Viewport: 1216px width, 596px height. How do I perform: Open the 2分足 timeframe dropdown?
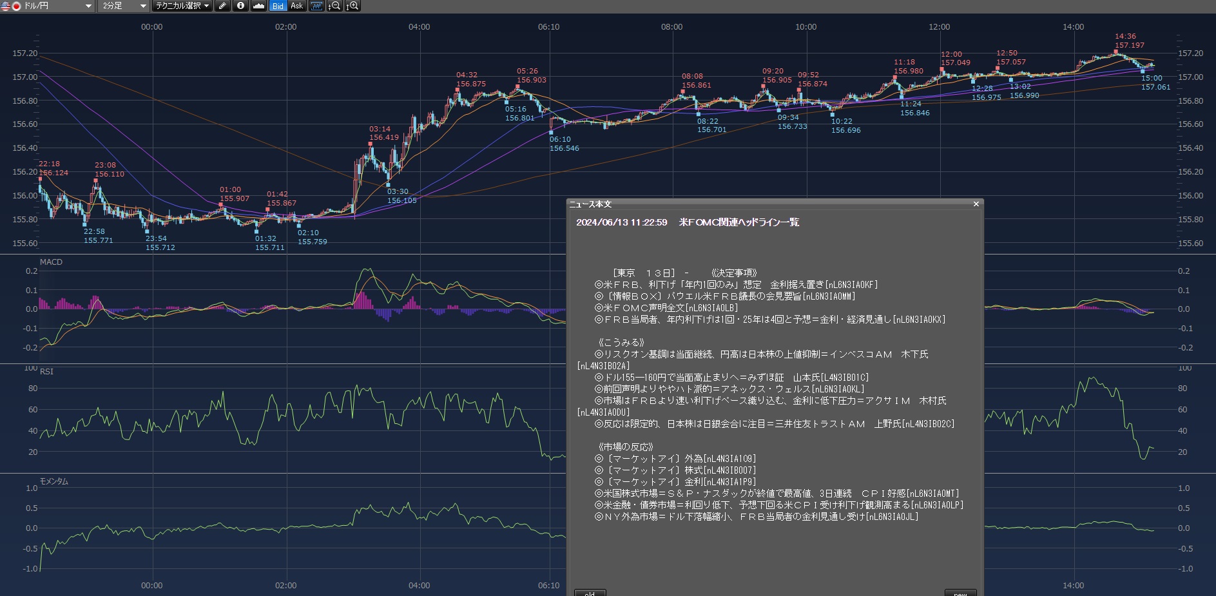click(142, 6)
